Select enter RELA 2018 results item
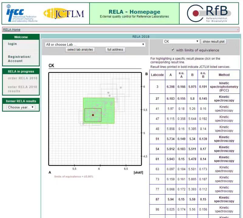 tap(23, 89)
